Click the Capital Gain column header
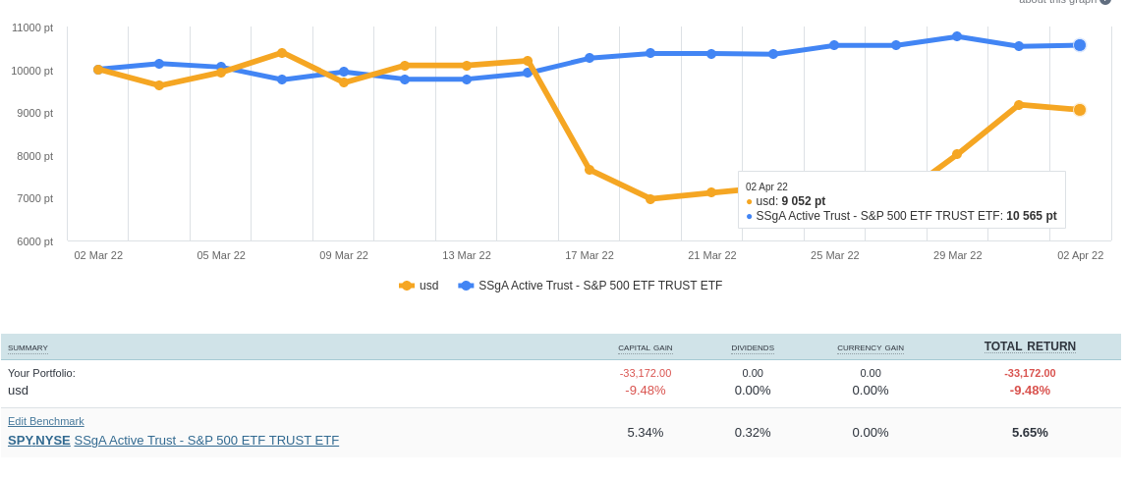The image size is (1126, 477). 645,347
